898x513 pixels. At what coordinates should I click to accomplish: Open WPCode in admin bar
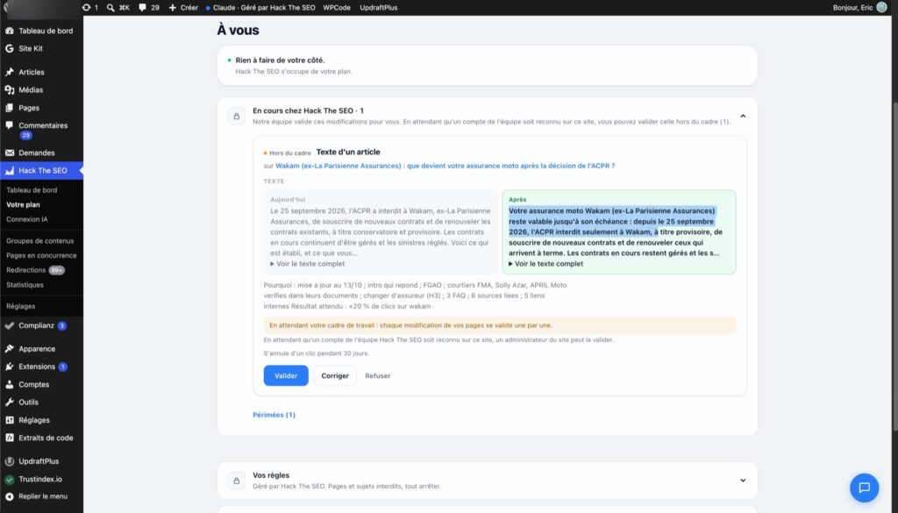click(337, 7)
